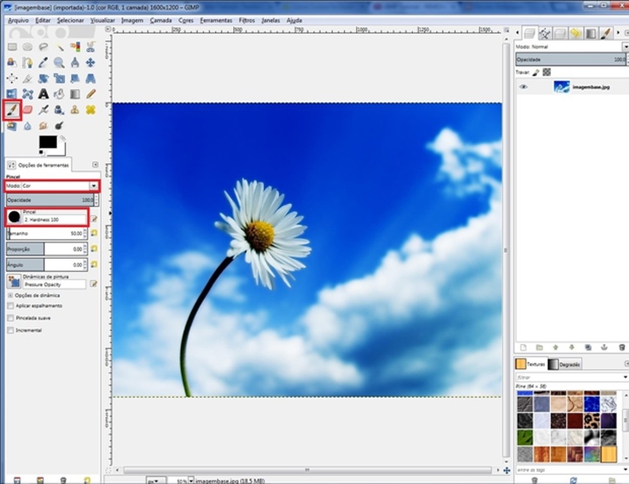This screenshot has height=484, width=629.
Task: Select the Zoom magnifier tool
Action: point(59,63)
